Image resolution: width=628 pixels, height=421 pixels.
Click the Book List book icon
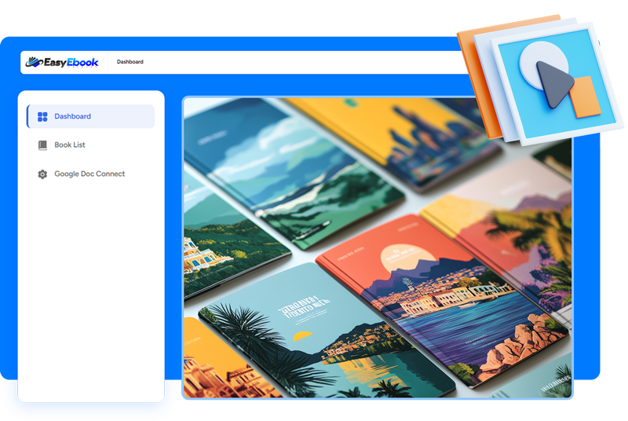(42, 145)
